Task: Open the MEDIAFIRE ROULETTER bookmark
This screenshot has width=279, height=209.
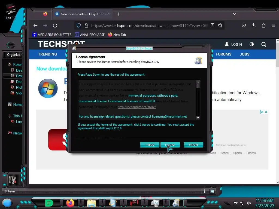Action: click(52, 35)
